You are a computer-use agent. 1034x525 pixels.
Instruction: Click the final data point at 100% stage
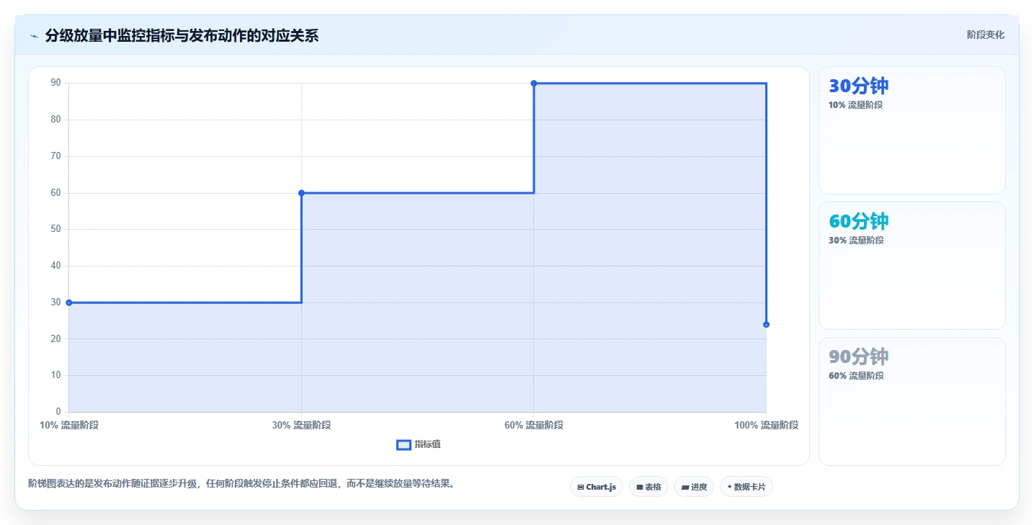tap(766, 324)
